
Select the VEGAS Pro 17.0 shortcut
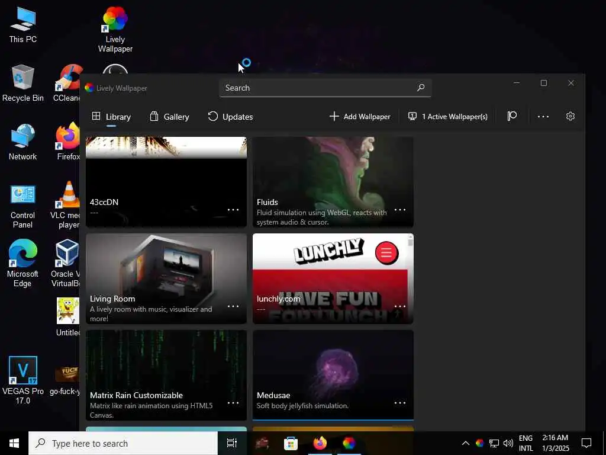click(x=23, y=380)
